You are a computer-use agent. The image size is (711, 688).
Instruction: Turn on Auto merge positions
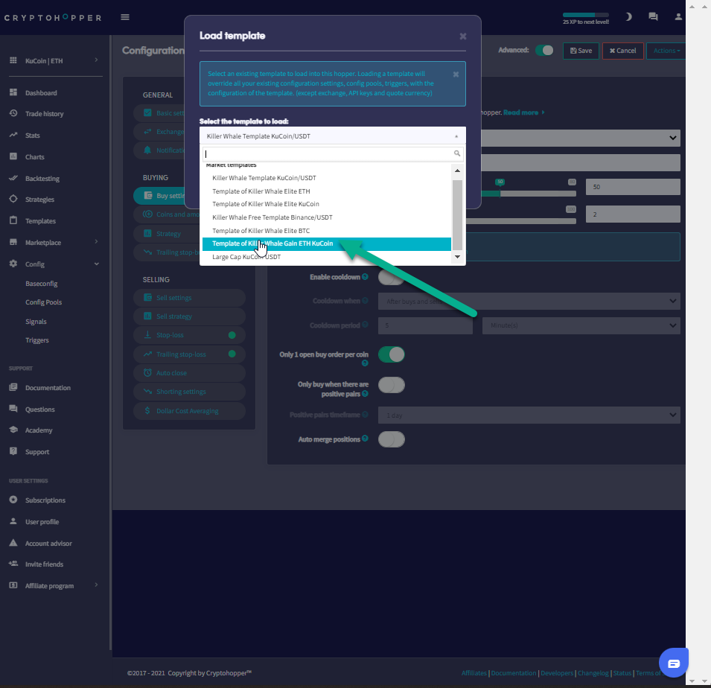tap(392, 439)
